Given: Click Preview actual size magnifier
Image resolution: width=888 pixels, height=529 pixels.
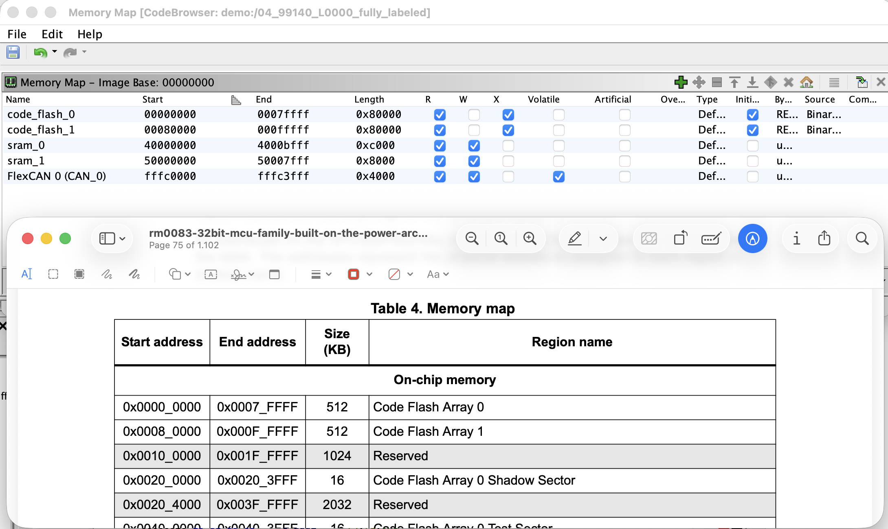Looking at the screenshot, I should (x=501, y=238).
